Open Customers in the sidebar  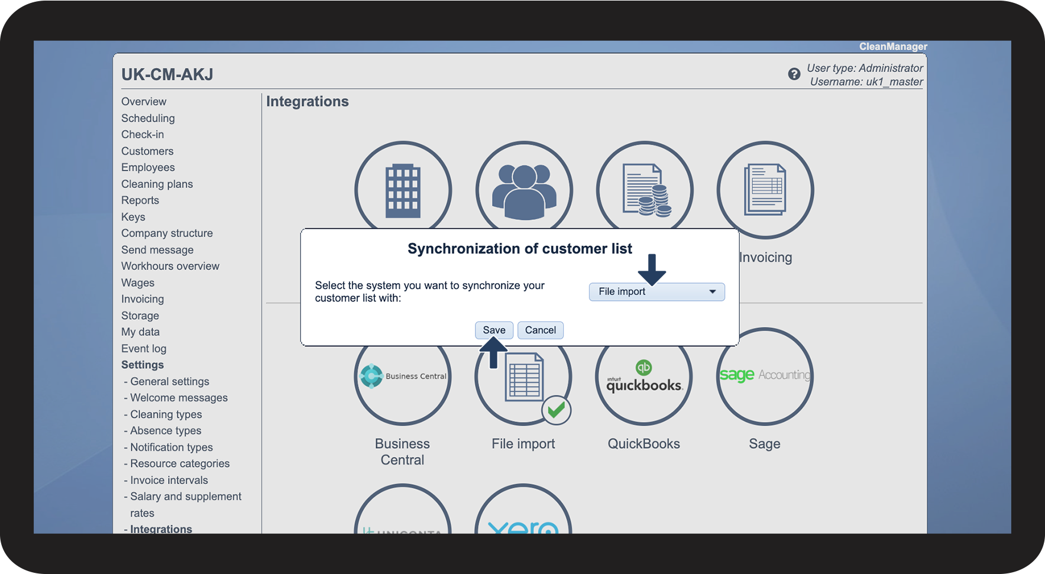pyautogui.click(x=147, y=151)
